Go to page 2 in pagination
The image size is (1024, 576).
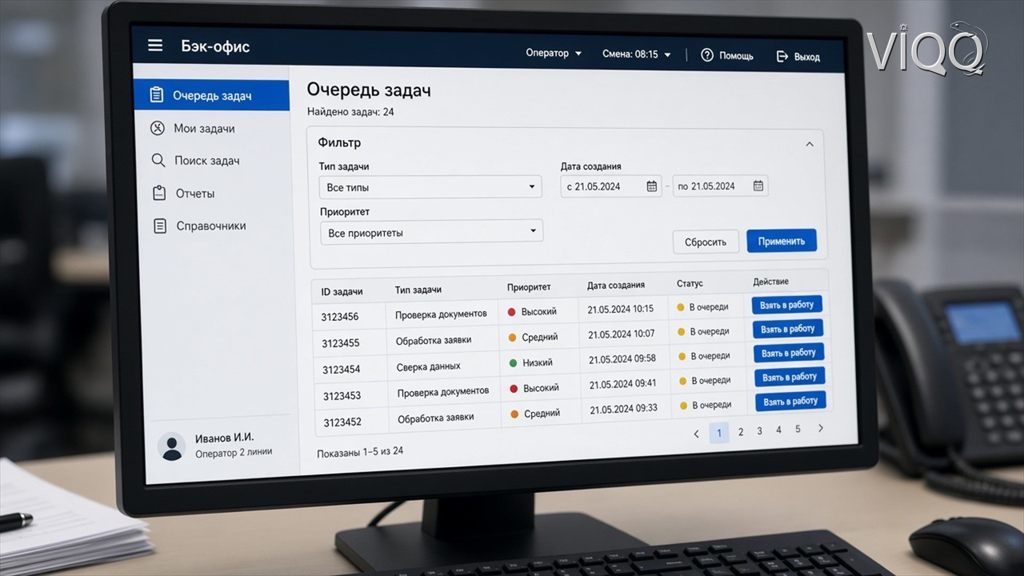741,432
